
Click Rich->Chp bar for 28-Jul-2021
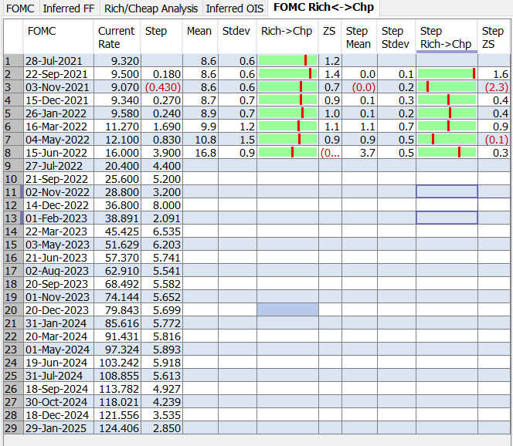tap(287, 60)
